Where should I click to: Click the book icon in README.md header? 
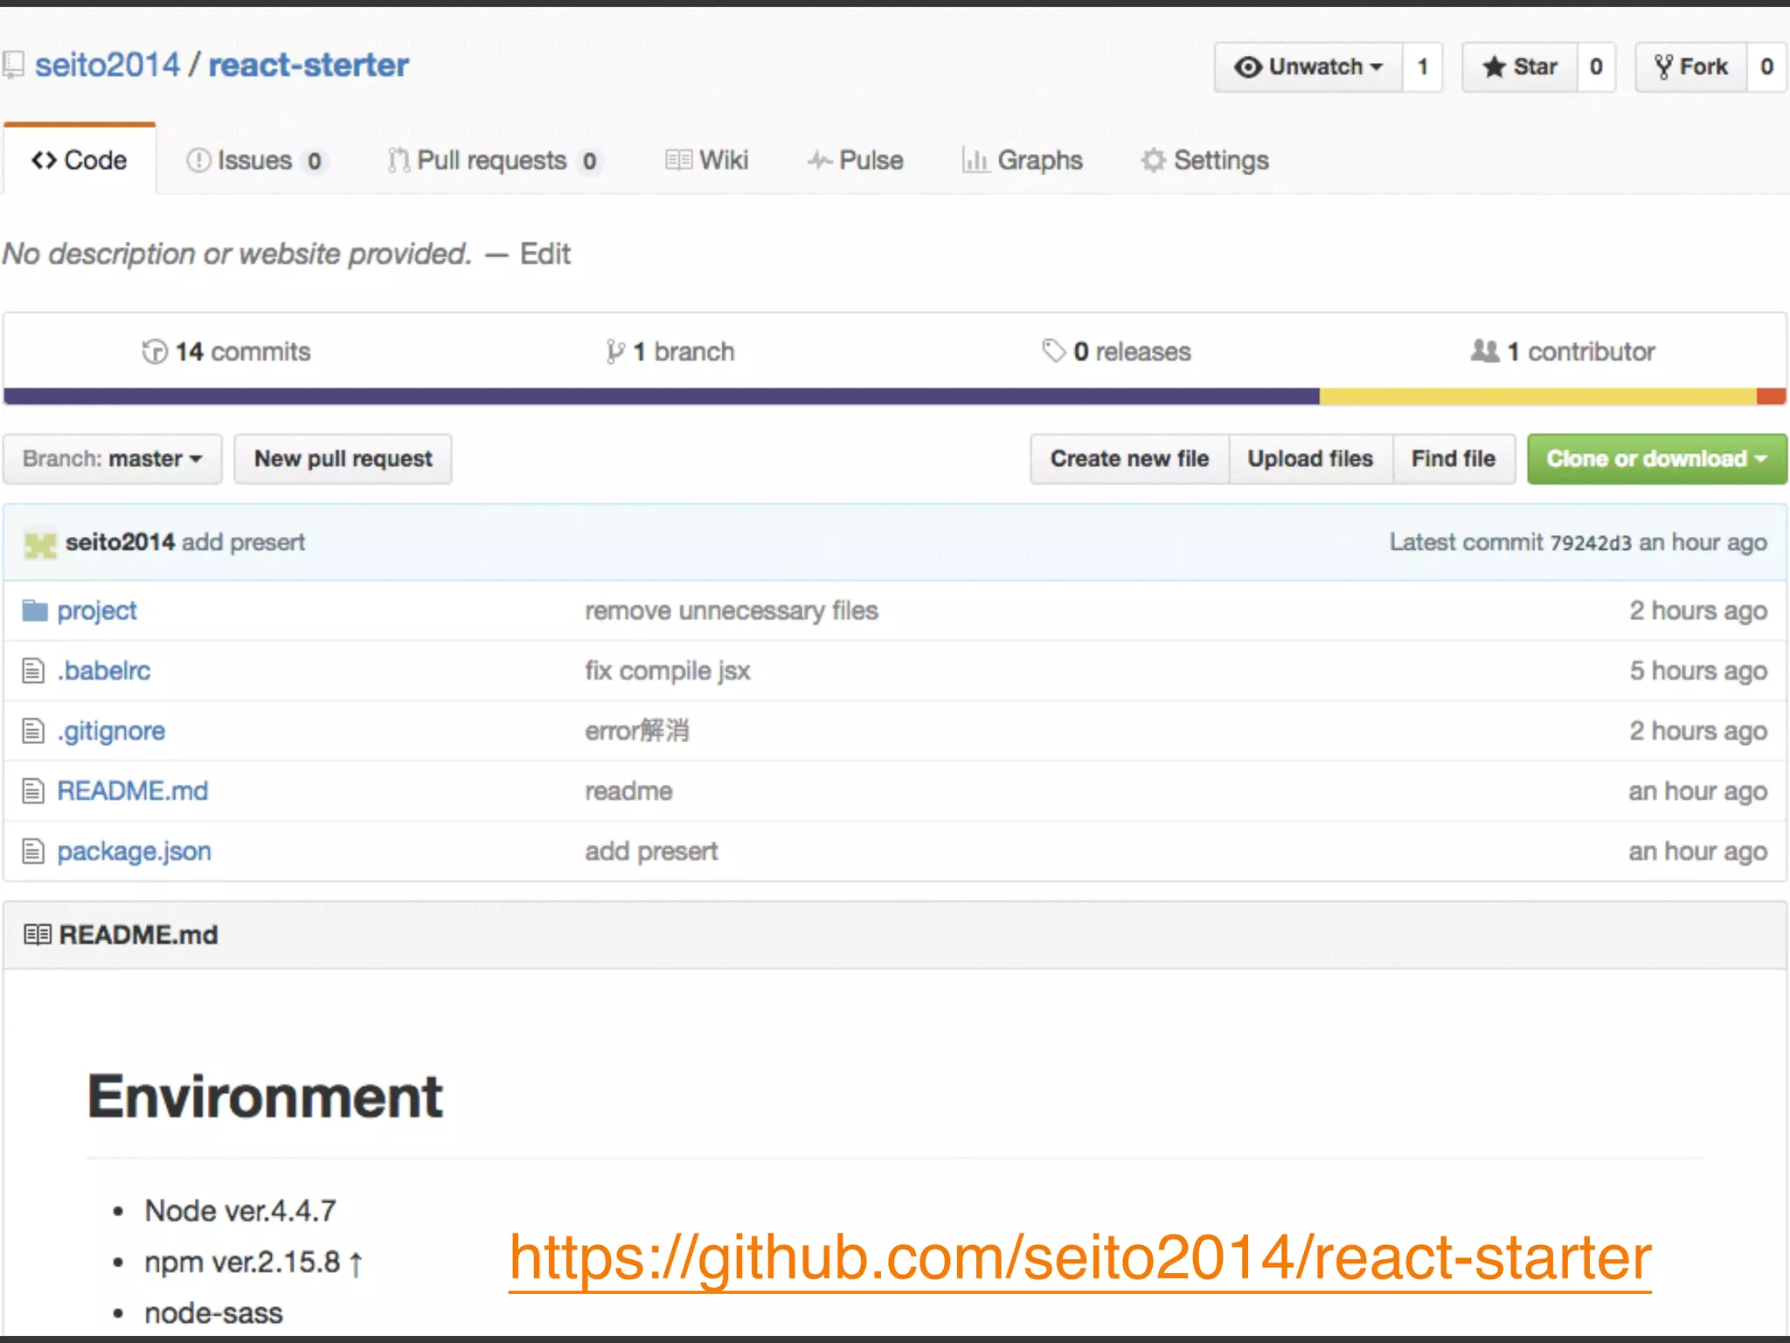pyautogui.click(x=38, y=935)
